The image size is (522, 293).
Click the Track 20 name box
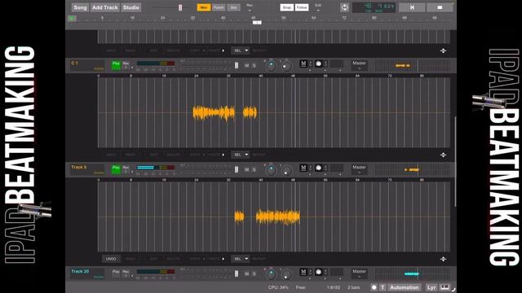click(87, 273)
